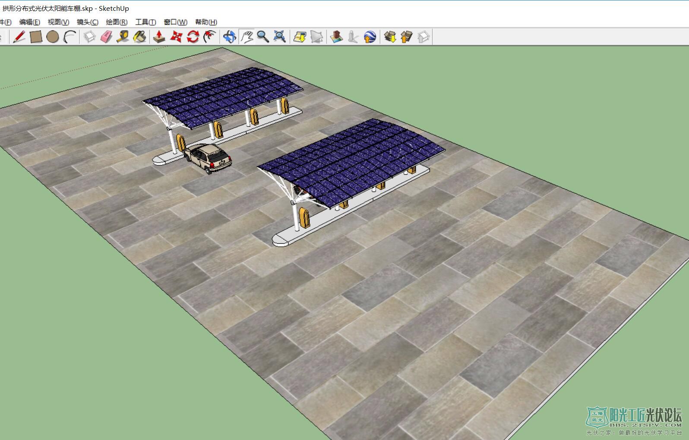Screen dimensions: 689x440
Task: Open the 镜头(C) menu
Action: tap(88, 22)
